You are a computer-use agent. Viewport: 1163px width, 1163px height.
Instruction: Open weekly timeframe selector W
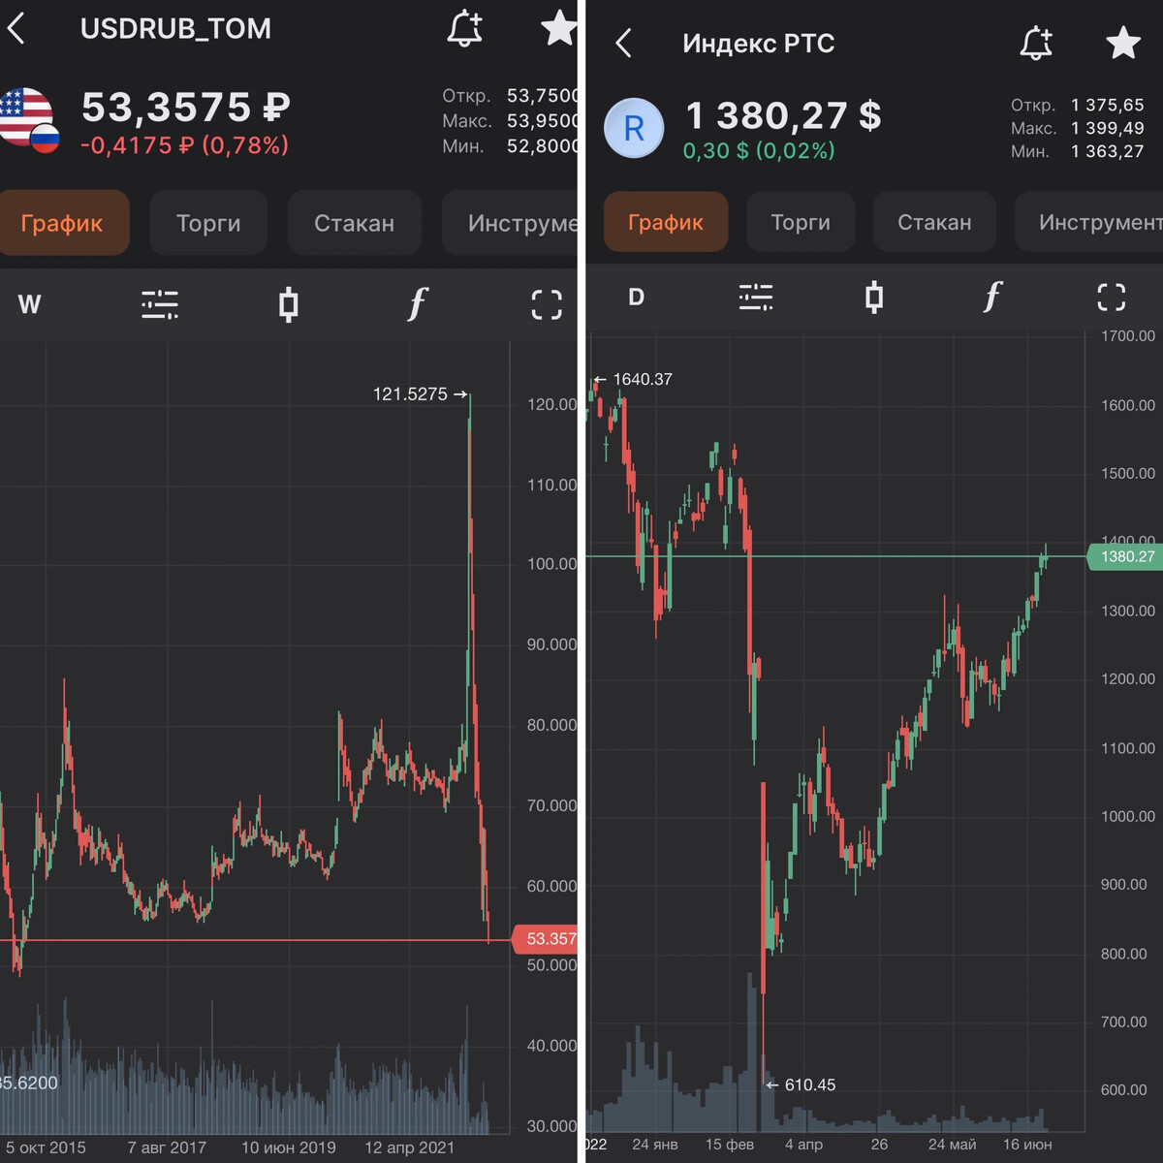[29, 305]
